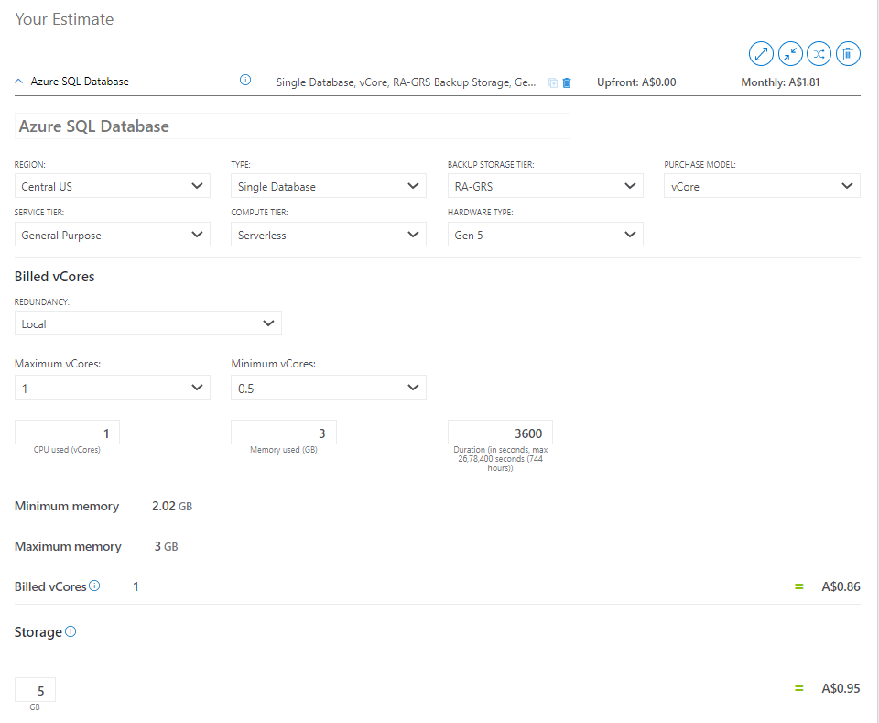This screenshot has width=879, height=723.
Task: Click the 'Azure SQL Database' row title
Action: point(80,82)
